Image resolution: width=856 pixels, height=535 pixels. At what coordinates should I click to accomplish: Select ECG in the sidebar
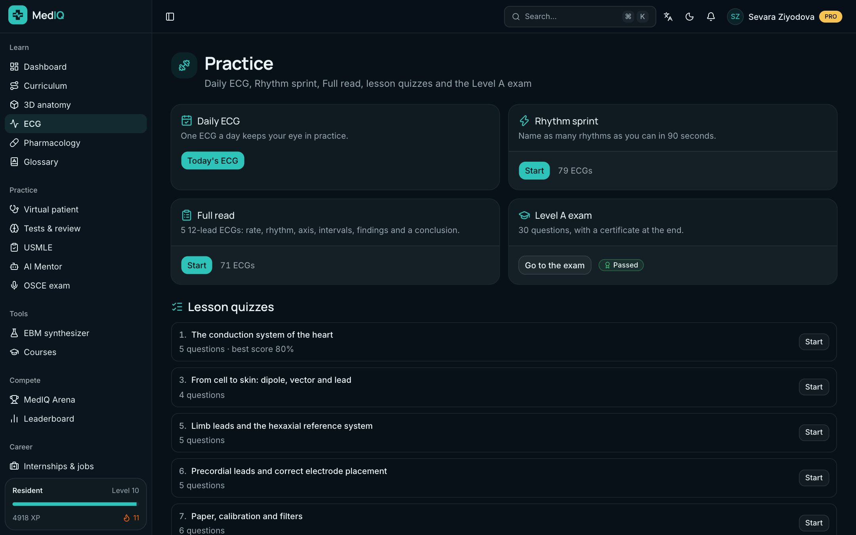(x=76, y=124)
